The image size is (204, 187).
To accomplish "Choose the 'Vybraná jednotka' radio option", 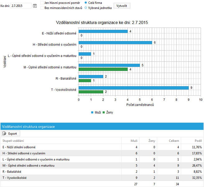I will [86, 8].
